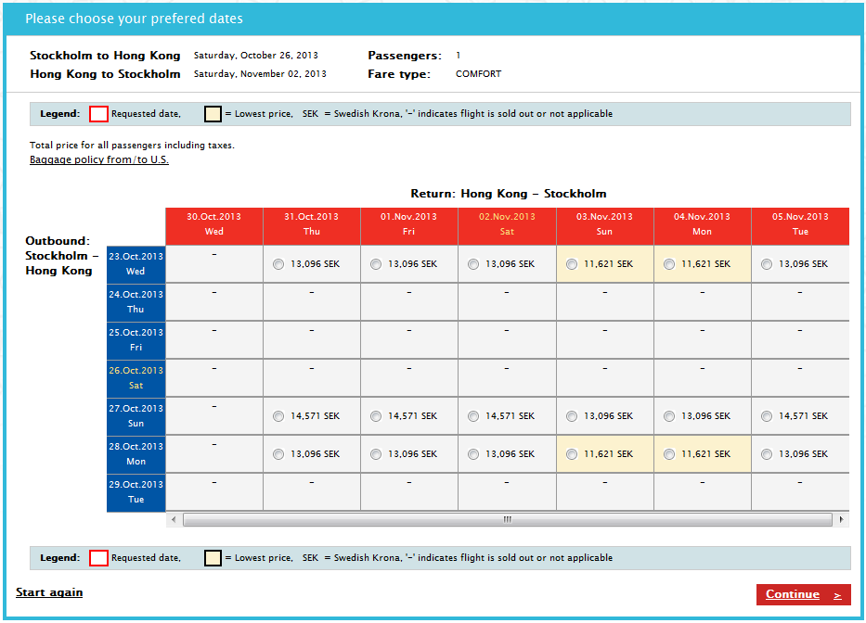Image resolution: width=866 pixels, height=623 pixels.
Task: Open Baggage policy from/to U.S. link
Action: (x=99, y=159)
